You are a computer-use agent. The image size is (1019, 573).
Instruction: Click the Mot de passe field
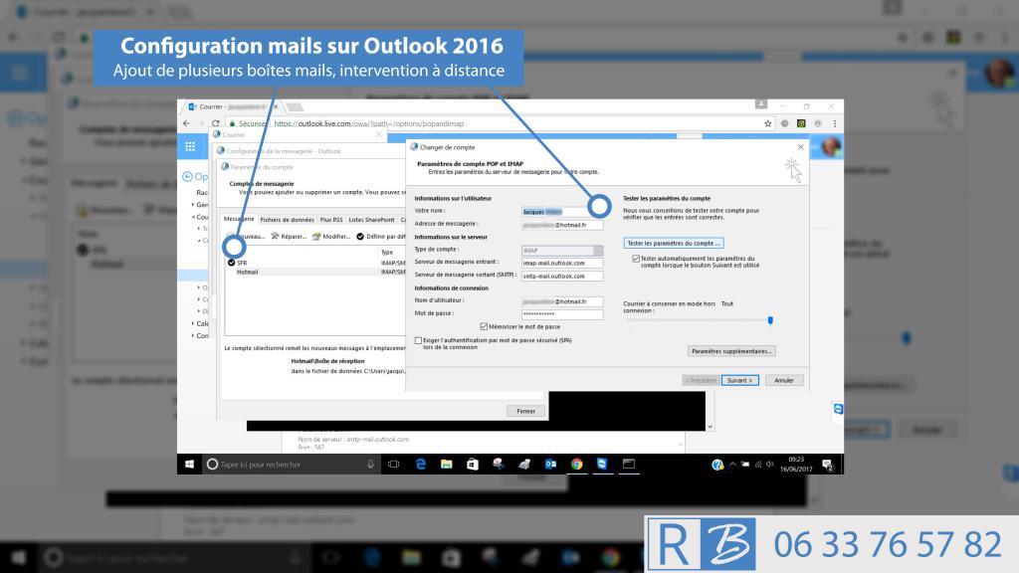[562, 314]
